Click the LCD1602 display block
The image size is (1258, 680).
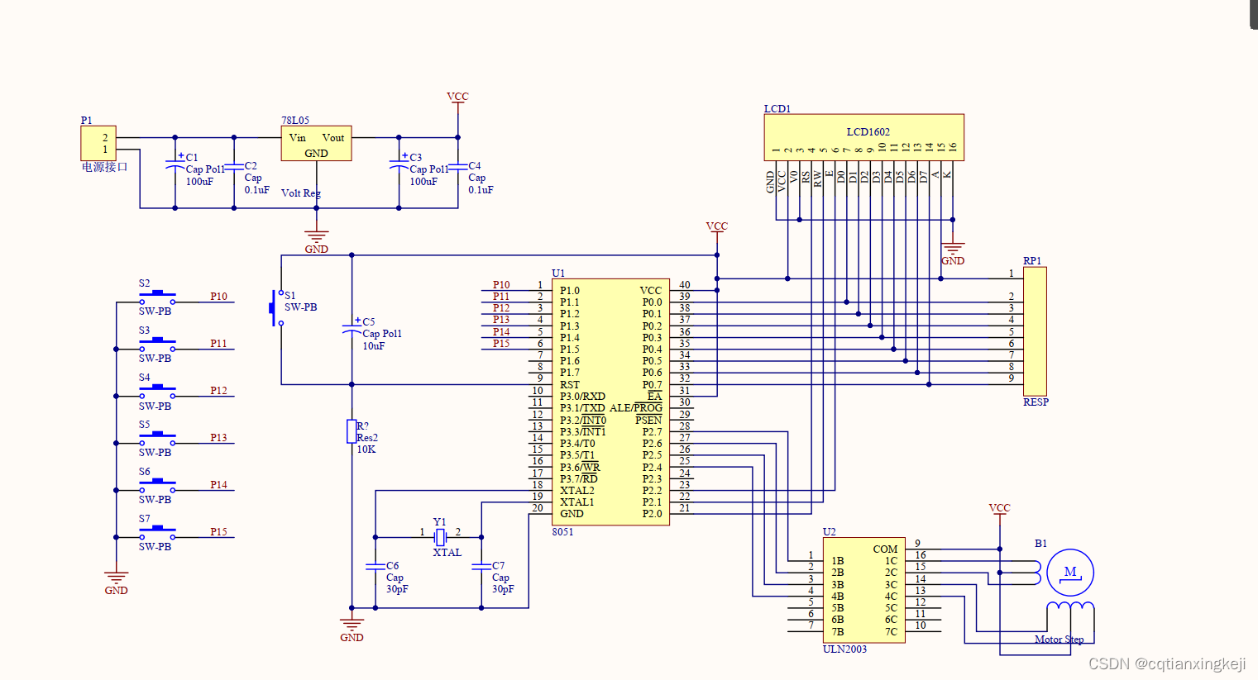[x=863, y=137]
